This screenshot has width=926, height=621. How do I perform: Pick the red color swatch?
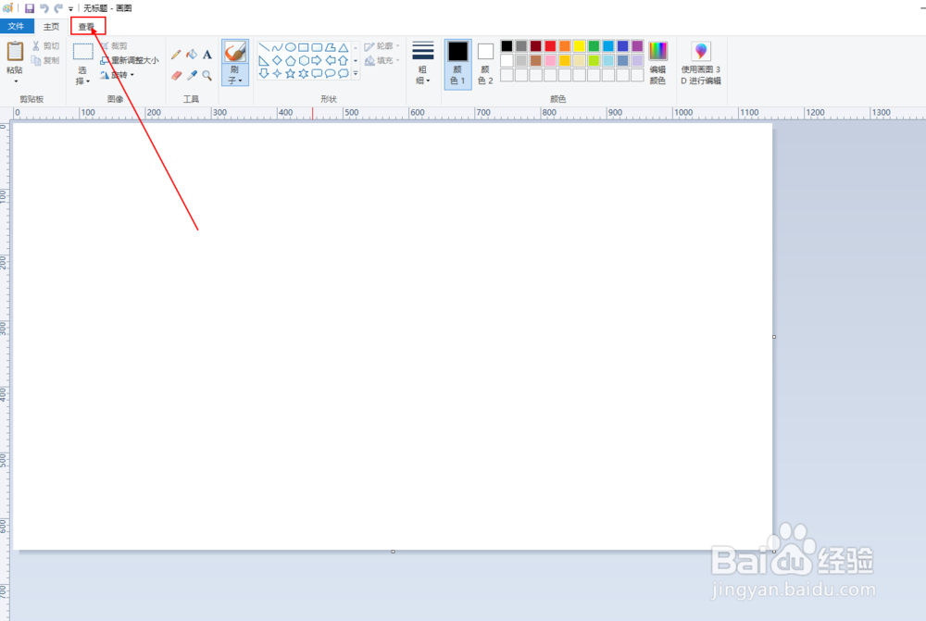click(x=550, y=46)
